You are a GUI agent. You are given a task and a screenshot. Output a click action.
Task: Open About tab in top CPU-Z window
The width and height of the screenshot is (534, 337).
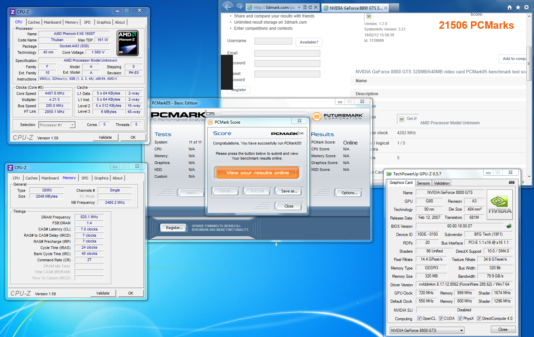120,22
